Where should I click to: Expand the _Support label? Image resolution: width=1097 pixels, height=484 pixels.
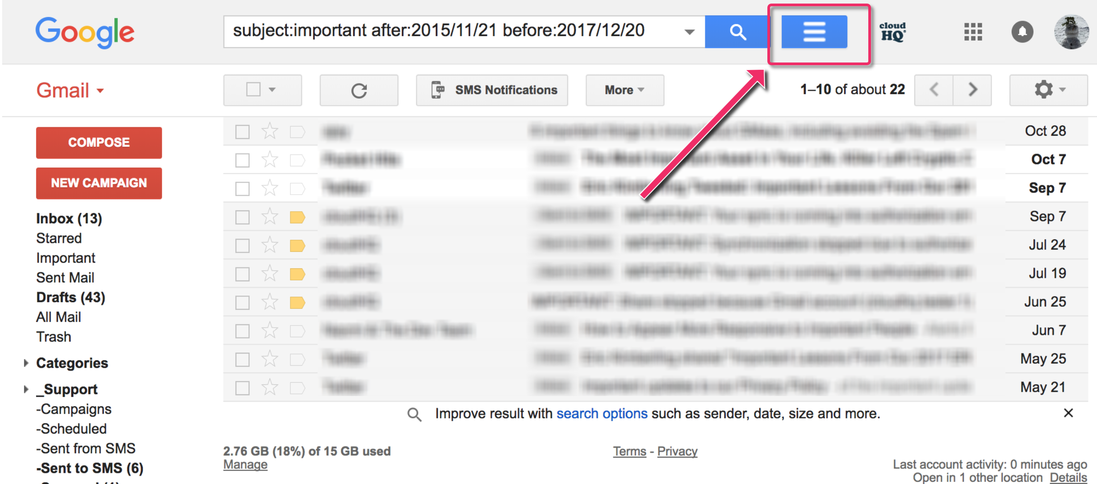click(x=26, y=389)
